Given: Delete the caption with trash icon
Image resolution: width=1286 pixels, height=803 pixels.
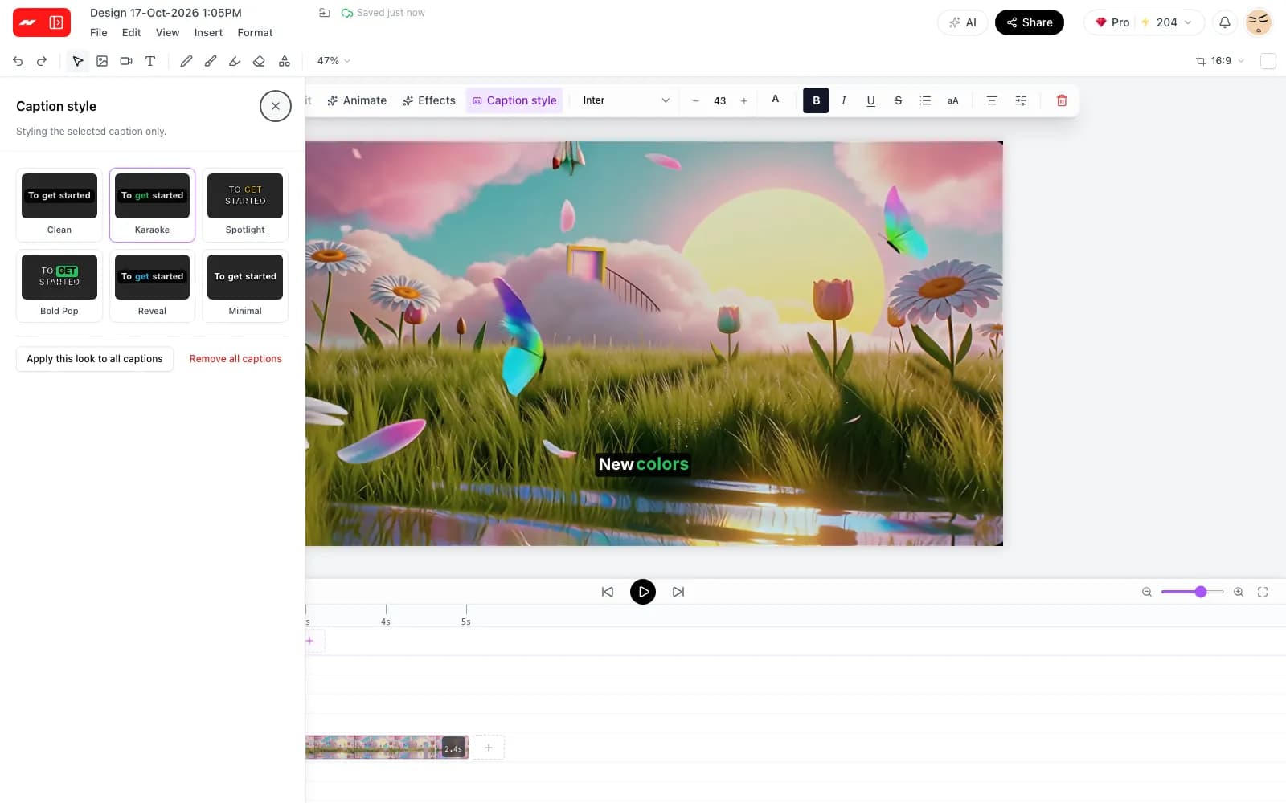Looking at the screenshot, I should point(1062,100).
